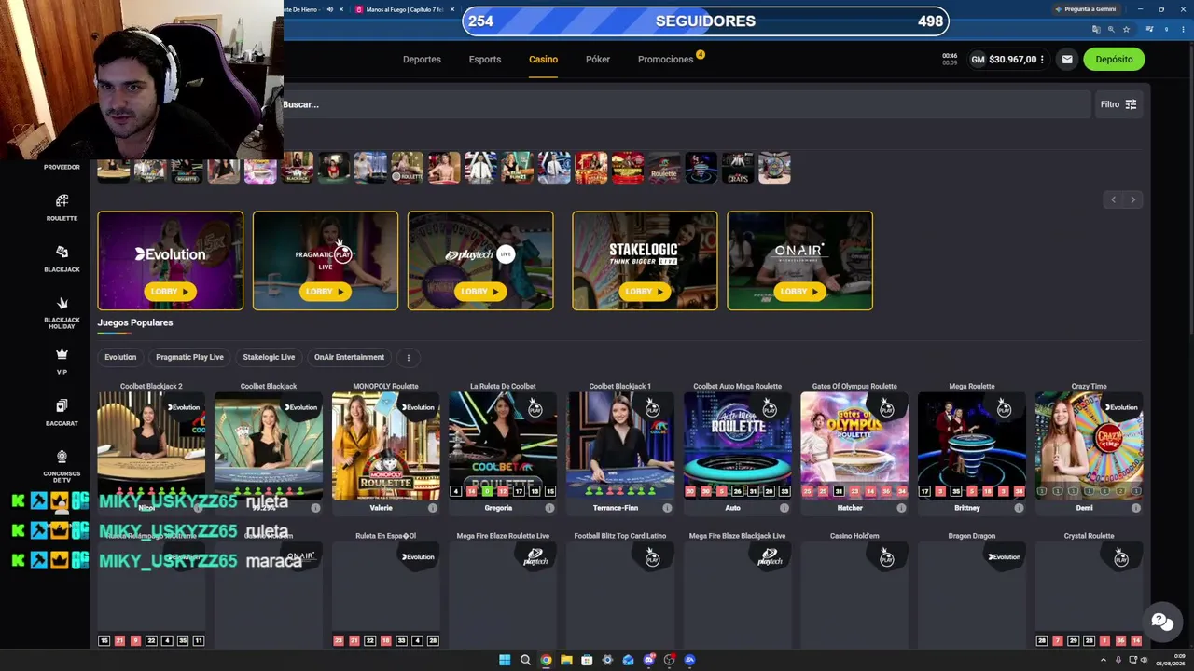
Task: Open the account balance options menu
Action: click(x=1042, y=60)
